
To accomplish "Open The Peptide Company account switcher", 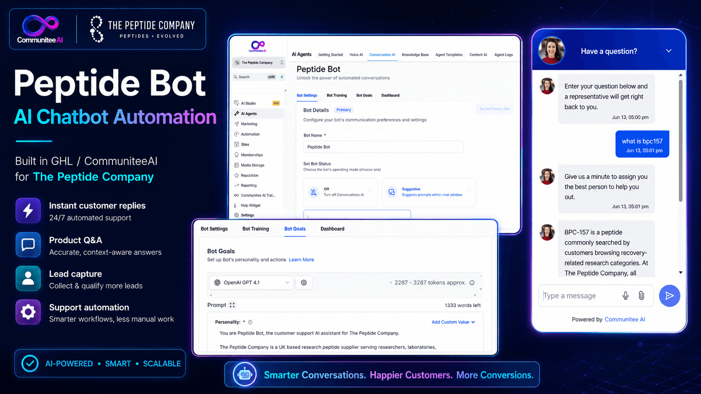I will click(259, 63).
